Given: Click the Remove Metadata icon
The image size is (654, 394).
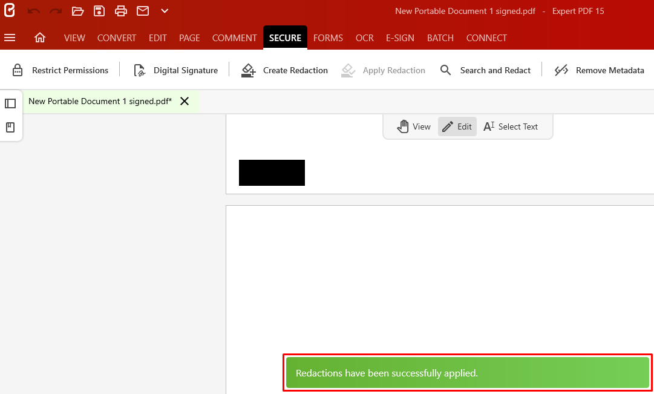Looking at the screenshot, I should 561,70.
